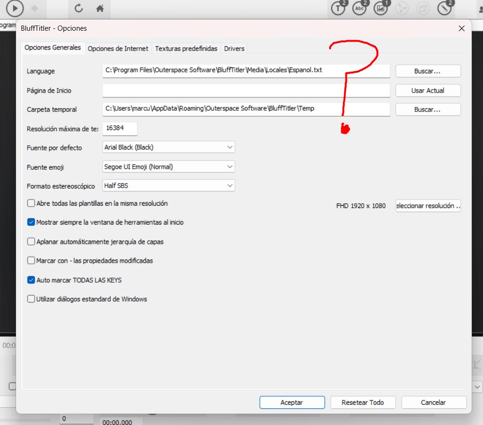This screenshot has height=425, width=483.
Task: Click the Home icon in the toolbar
Action: click(100, 8)
